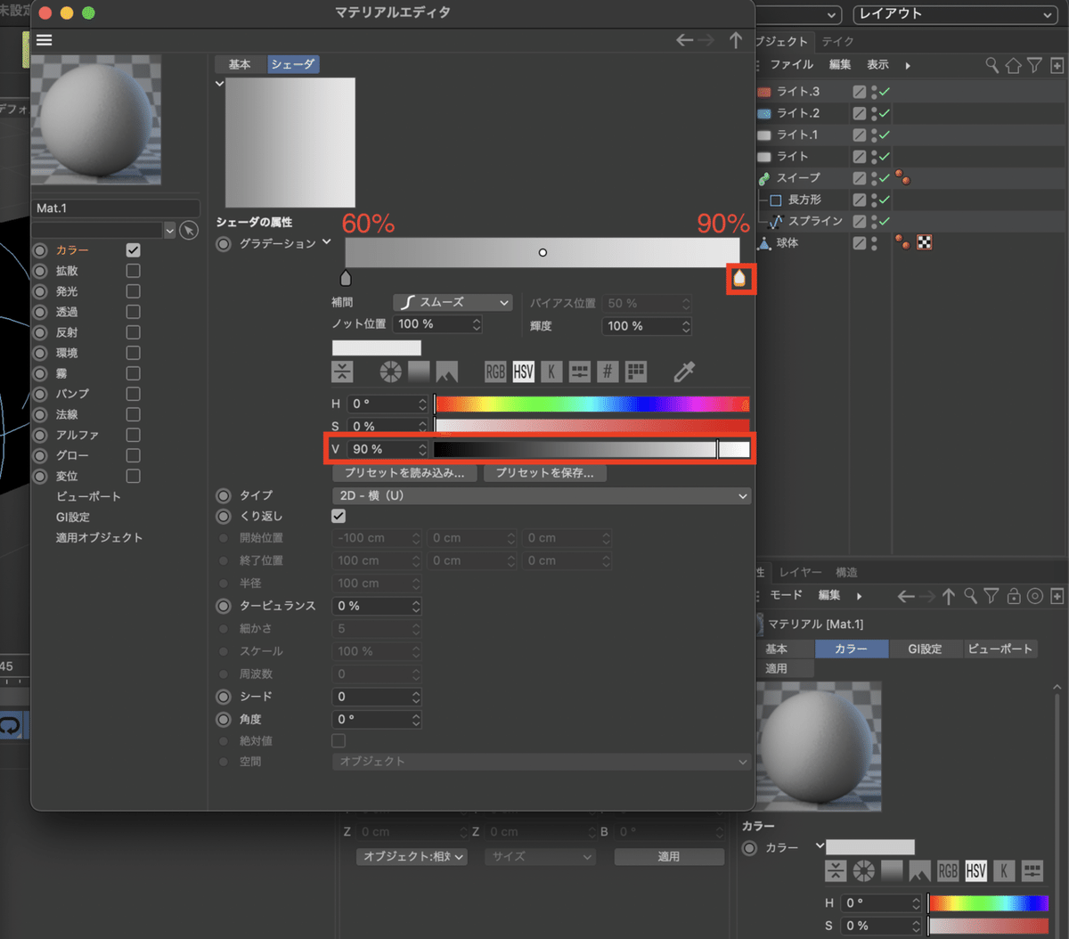Show hex value # mode in shader

(608, 372)
